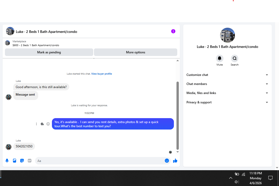Click the seen-by avatar indicator
The height and width of the screenshot is (186, 279).
tap(170, 152)
